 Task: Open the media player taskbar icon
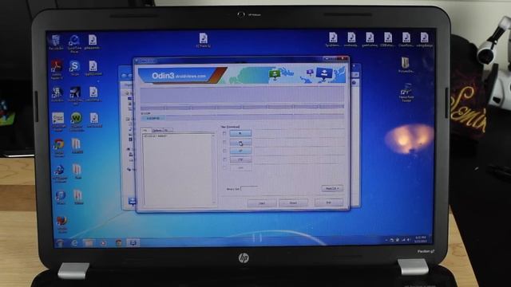pyautogui.click(x=103, y=242)
